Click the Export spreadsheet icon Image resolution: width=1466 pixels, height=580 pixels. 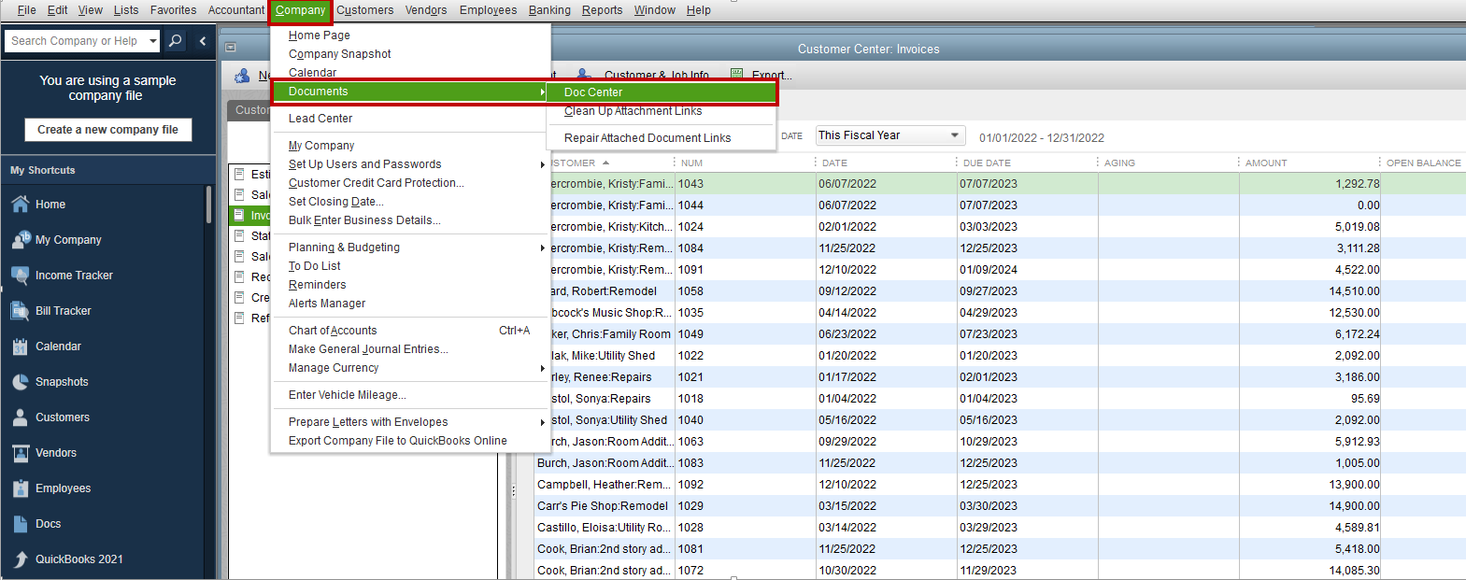737,75
